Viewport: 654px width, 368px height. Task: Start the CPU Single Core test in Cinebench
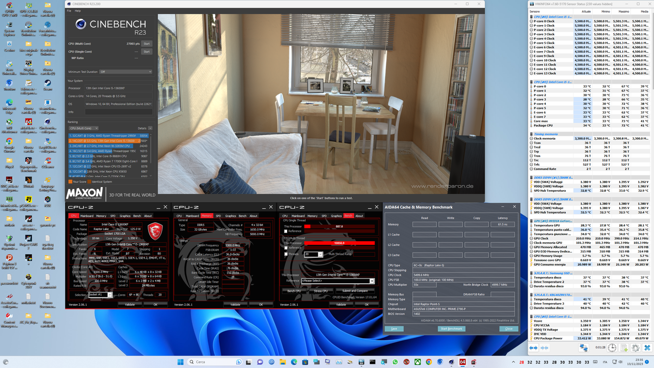[x=147, y=51]
